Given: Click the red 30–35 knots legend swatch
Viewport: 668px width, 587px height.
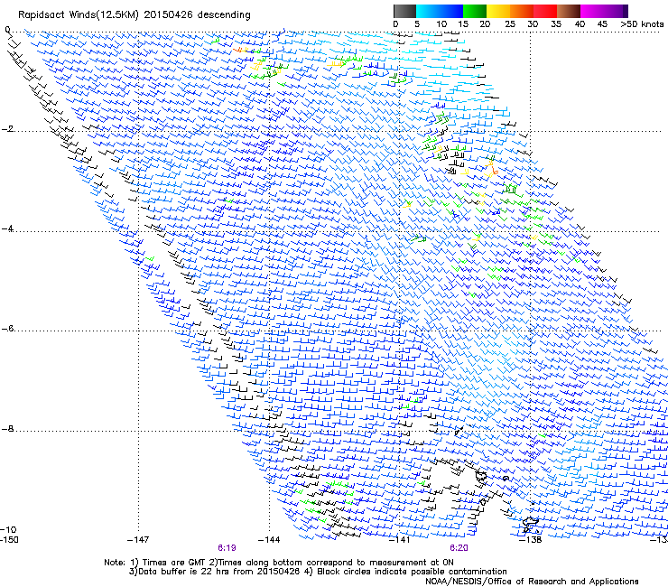Looking at the screenshot, I should tap(545, 11).
